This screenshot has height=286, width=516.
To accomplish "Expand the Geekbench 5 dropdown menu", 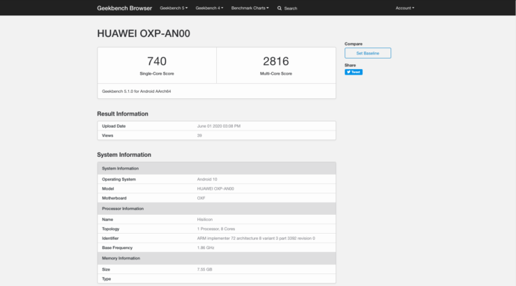I will 174,8.
